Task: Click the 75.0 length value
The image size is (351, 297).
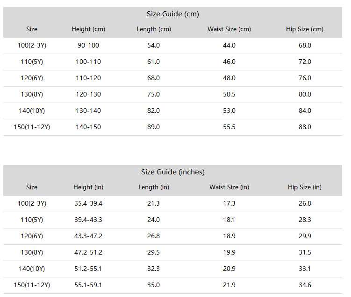Action: click(x=154, y=95)
